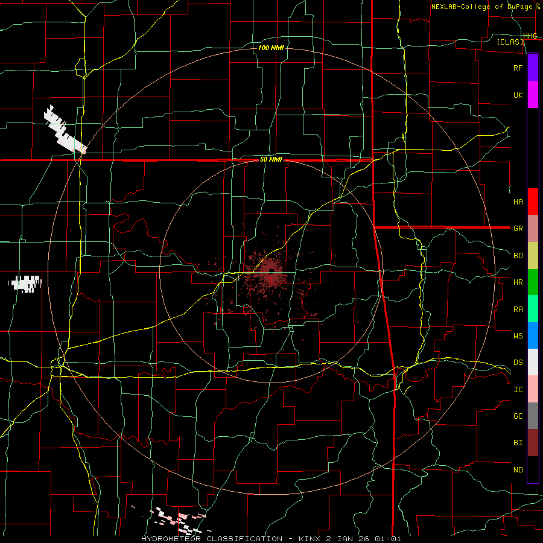Click the 'NEXLAB-College of DuPage' credit text
The image size is (543, 543).
pos(481,7)
